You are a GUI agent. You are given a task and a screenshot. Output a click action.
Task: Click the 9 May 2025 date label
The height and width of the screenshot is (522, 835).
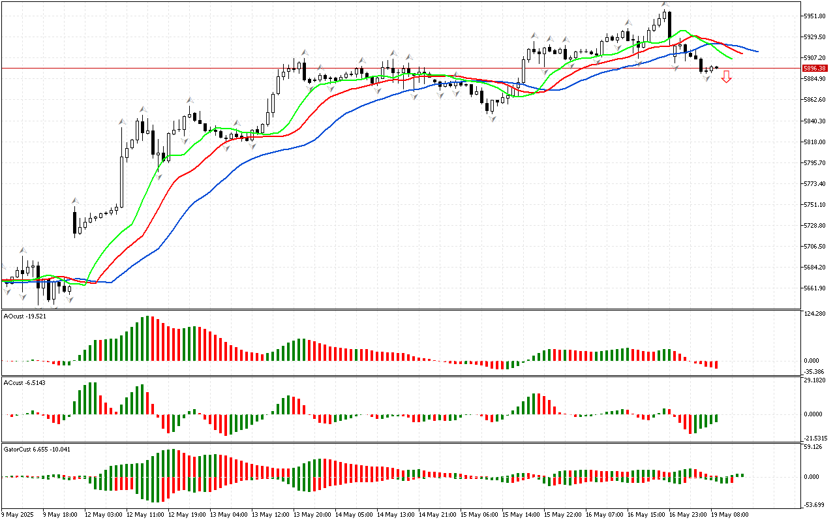(18, 514)
